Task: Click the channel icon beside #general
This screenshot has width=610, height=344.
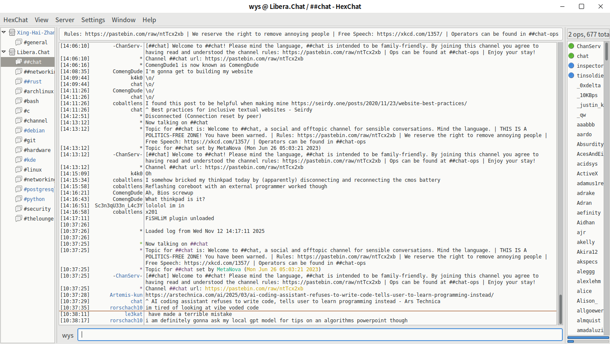Action: [19, 42]
